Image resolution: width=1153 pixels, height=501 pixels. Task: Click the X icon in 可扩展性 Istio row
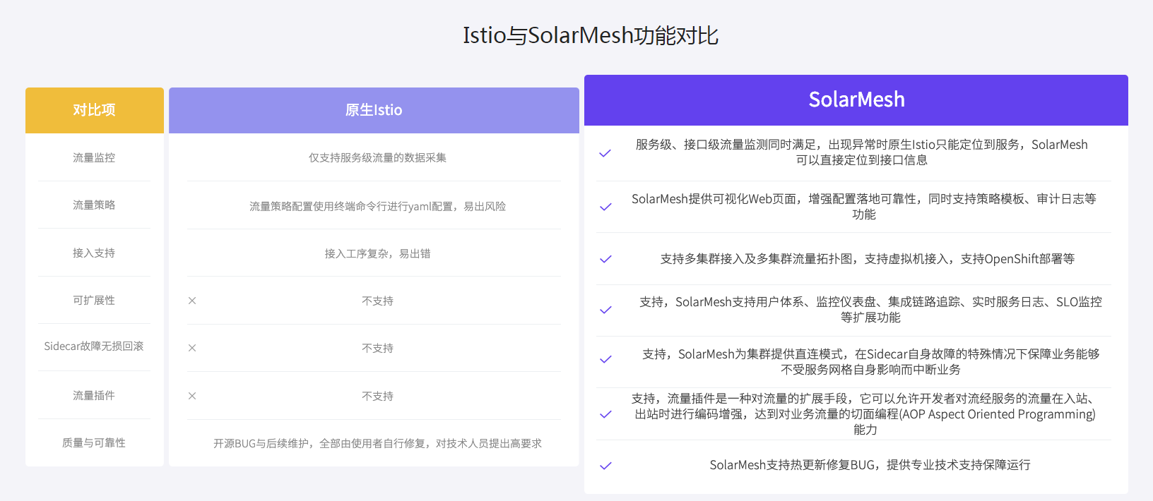tap(192, 301)
